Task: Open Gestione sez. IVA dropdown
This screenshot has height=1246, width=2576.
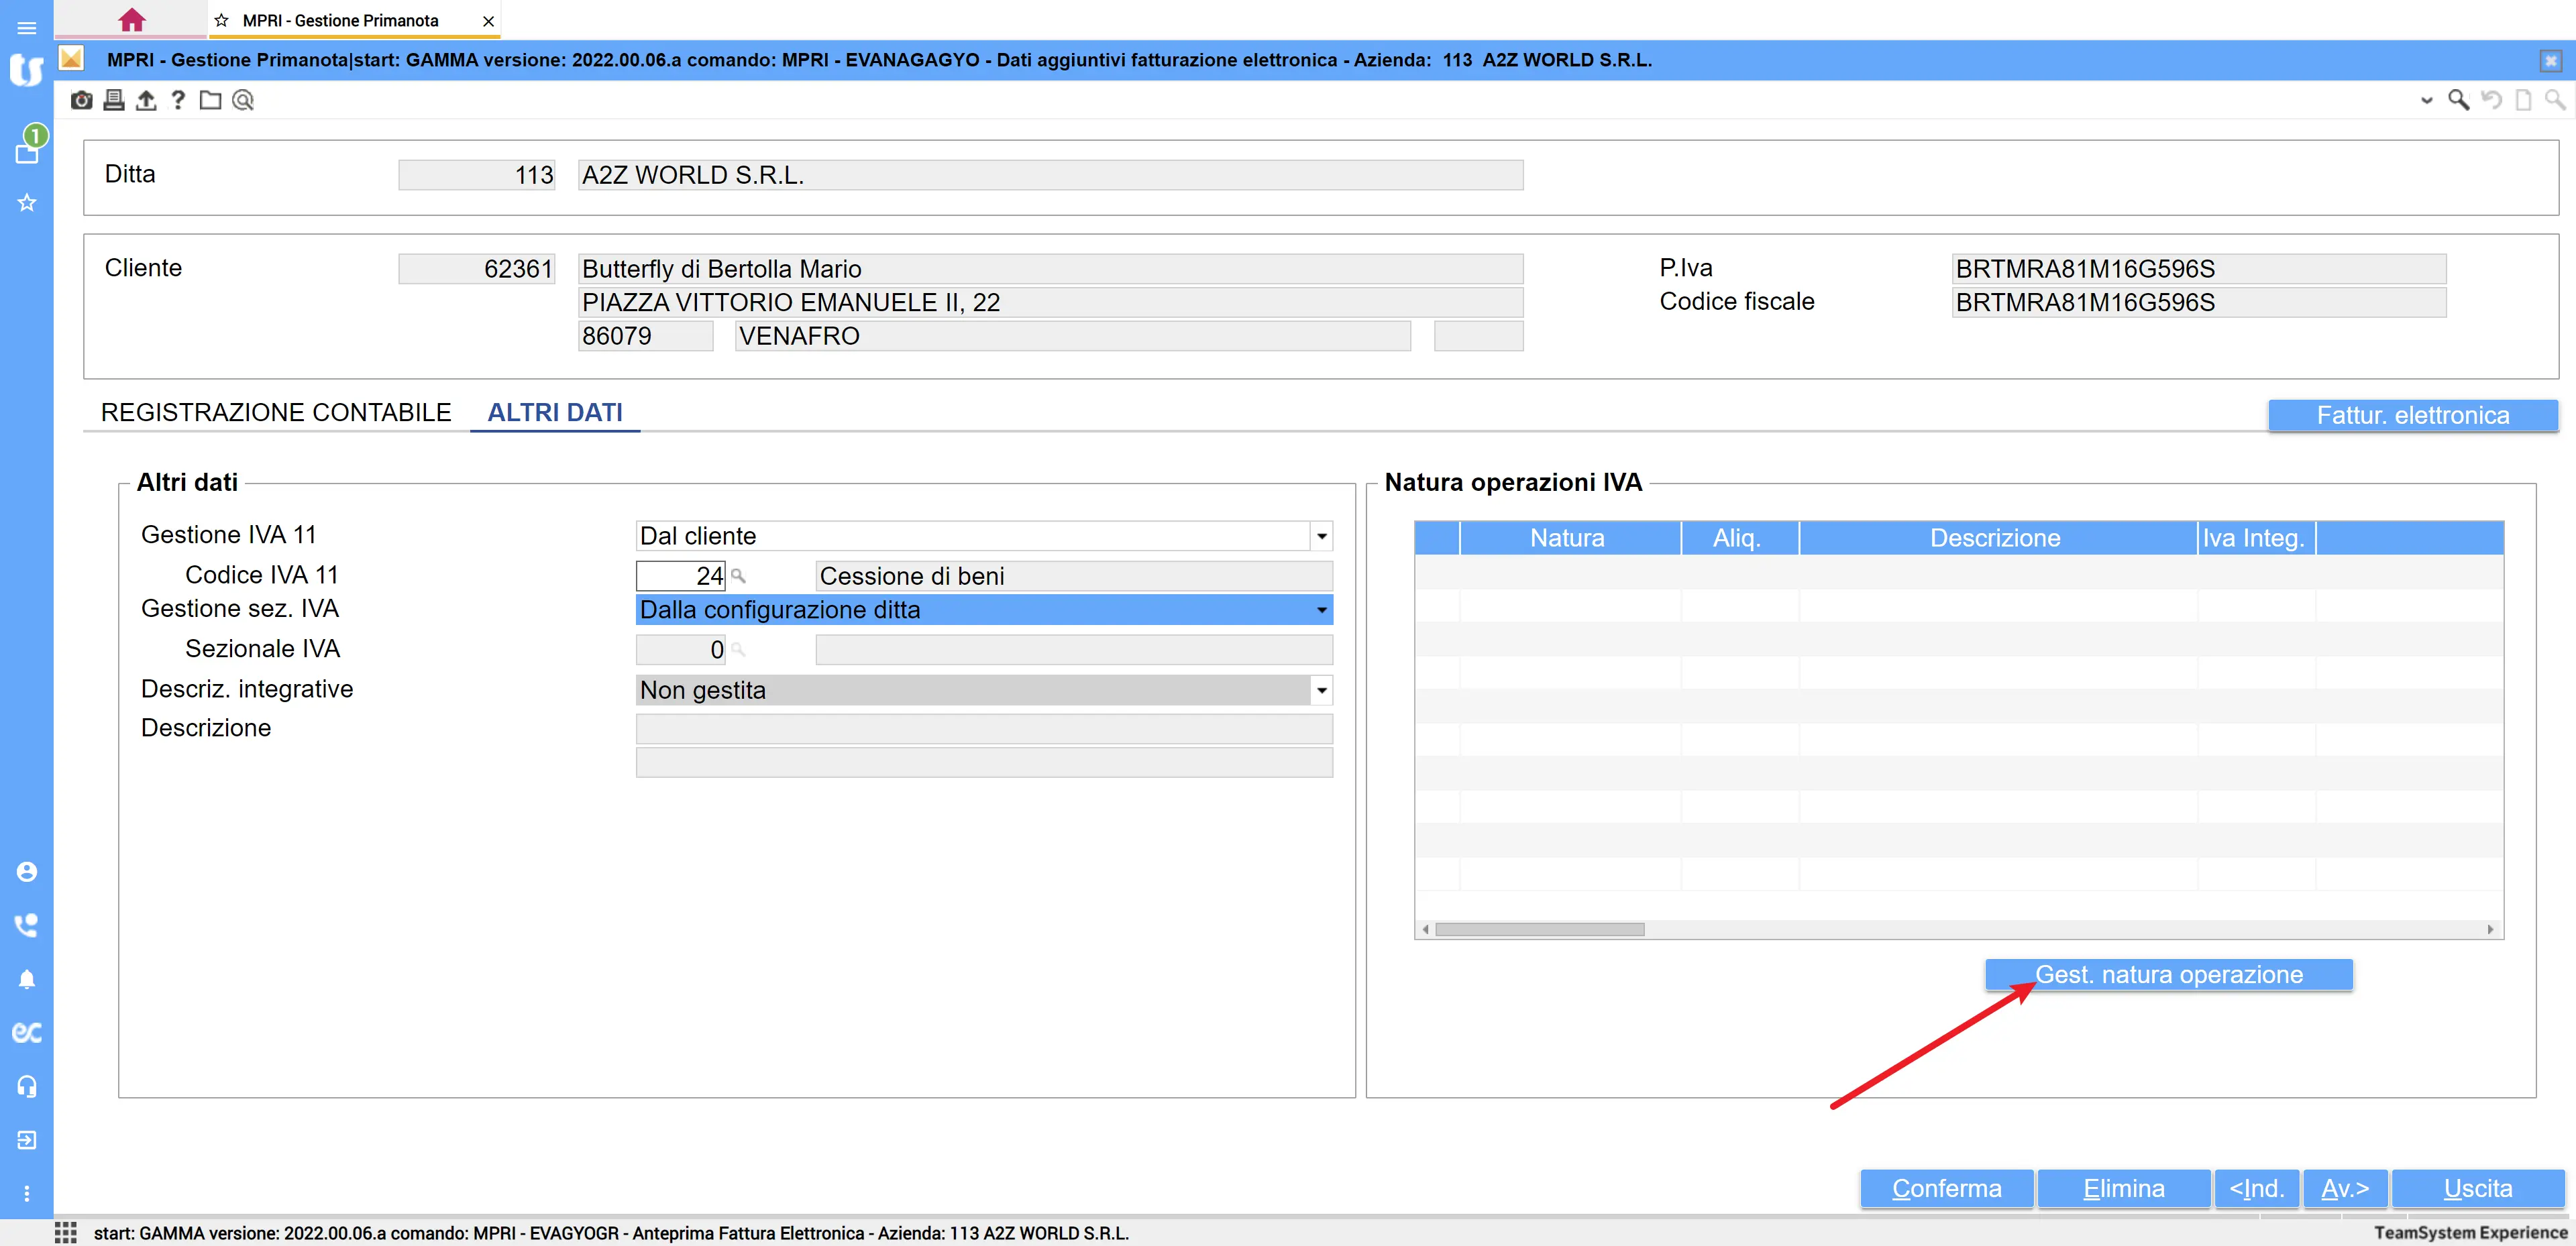Action: point(1321,610)
